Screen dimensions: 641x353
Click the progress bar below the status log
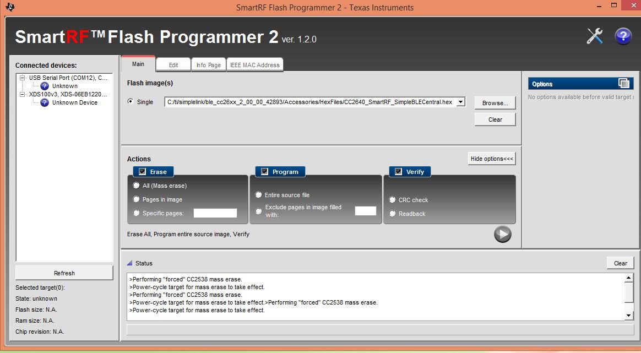coord(380,330)
